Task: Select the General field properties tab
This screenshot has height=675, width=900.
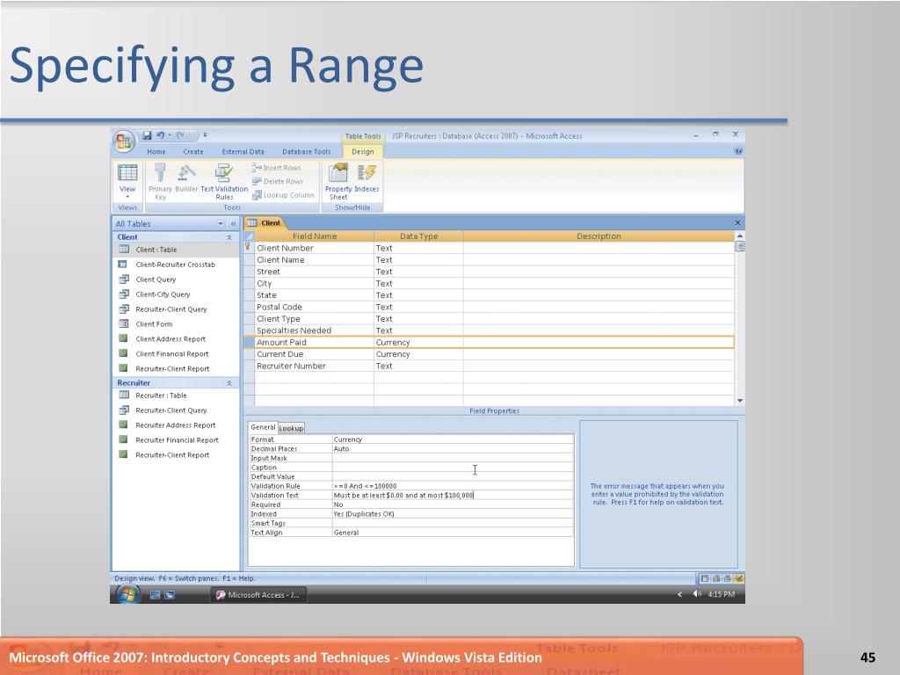Action: 263,427
